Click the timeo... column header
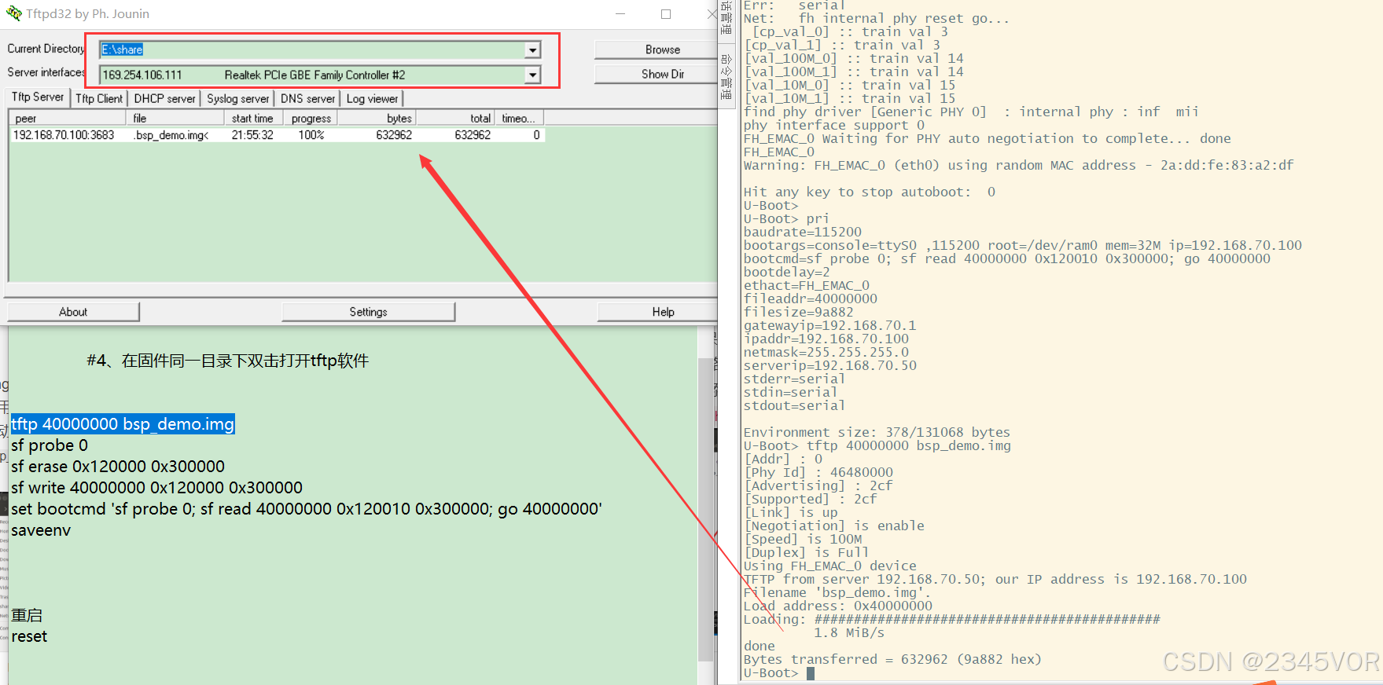The height and width of the screenshot is (685, 1383). click(x=519, y=118)
